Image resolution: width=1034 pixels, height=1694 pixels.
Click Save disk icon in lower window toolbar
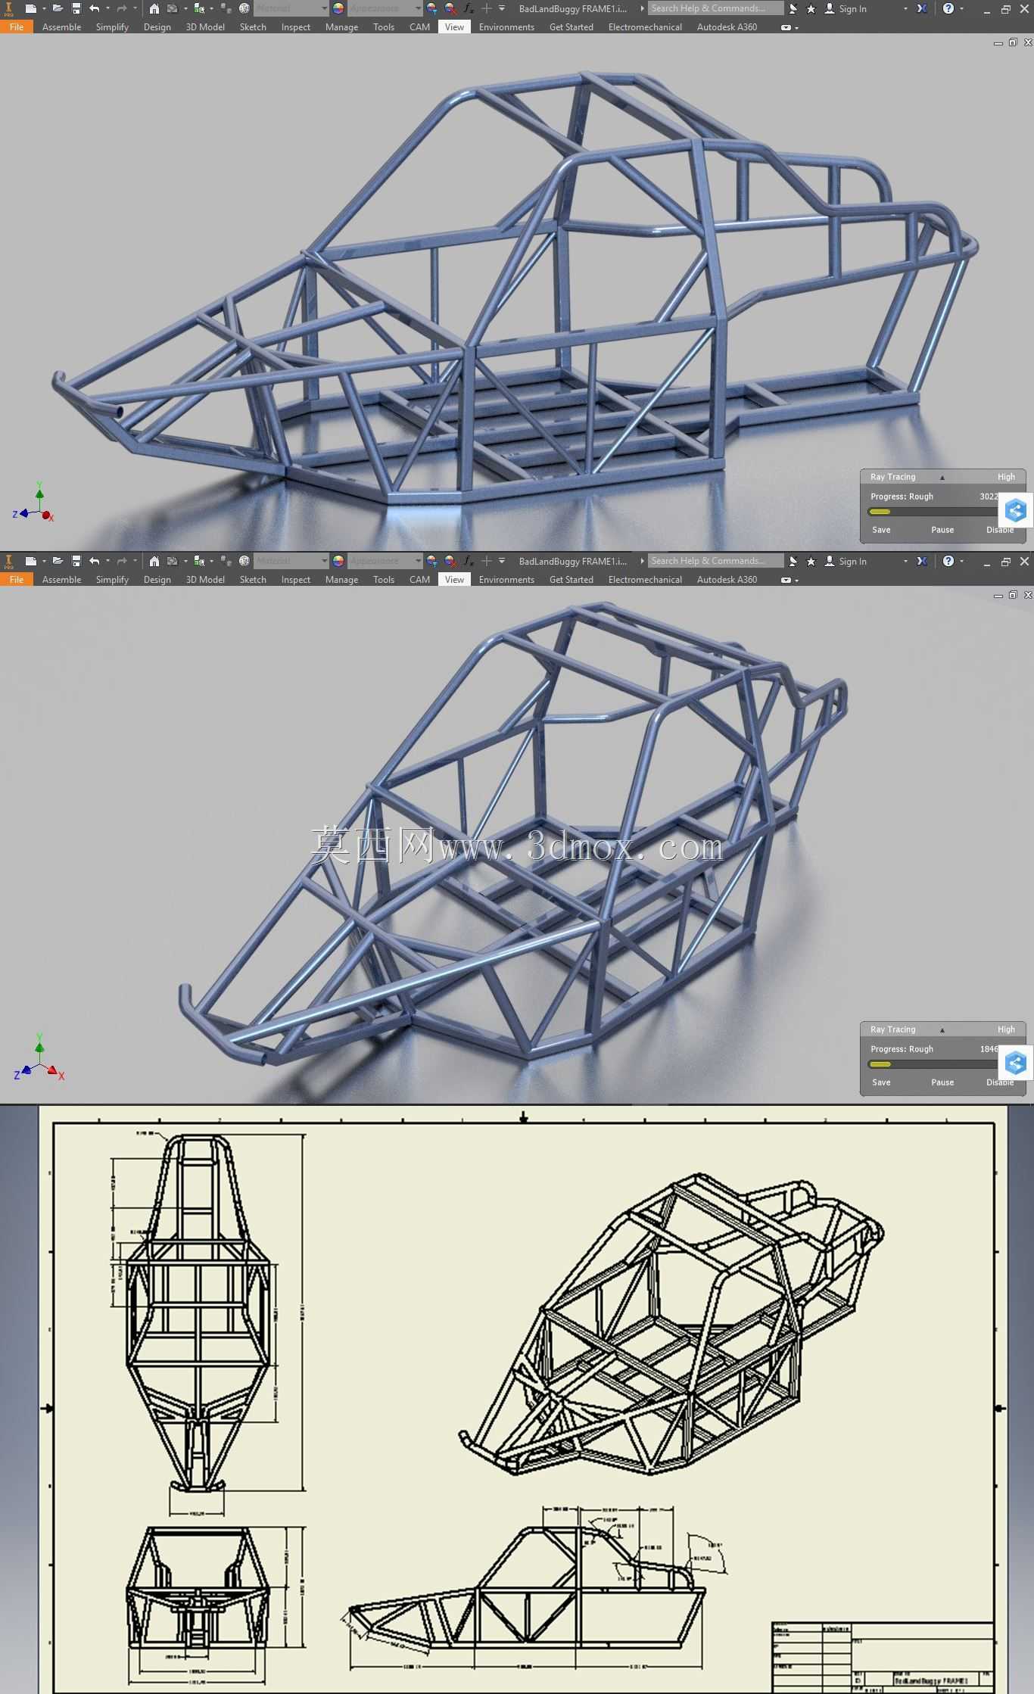[x=76, y=561]
